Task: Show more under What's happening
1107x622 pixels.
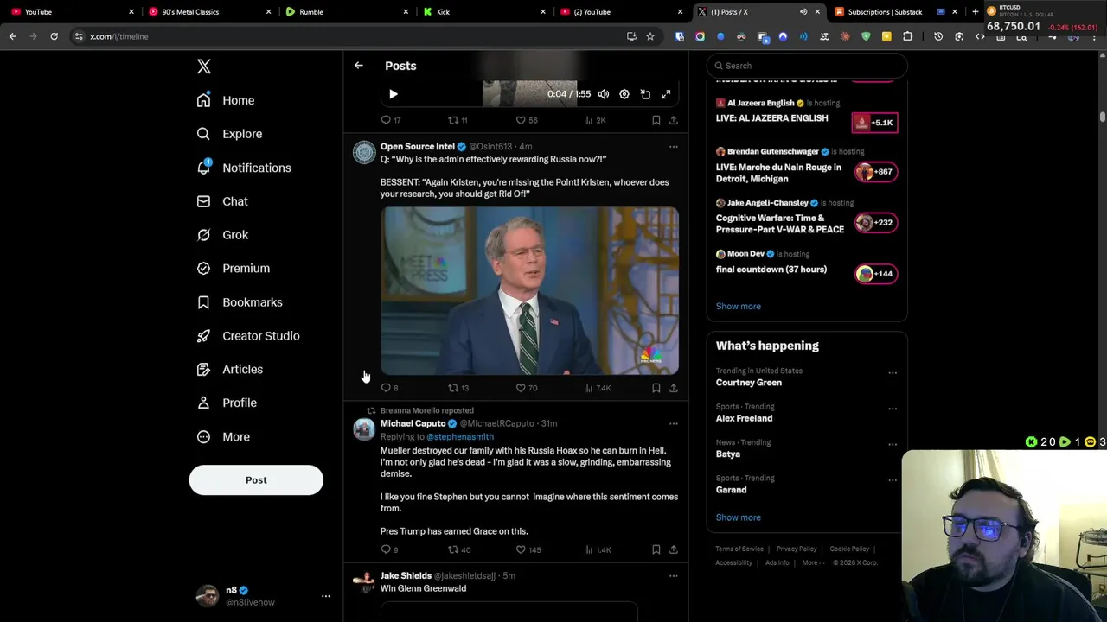Action: pyautogui.click(x=739, y=517)
